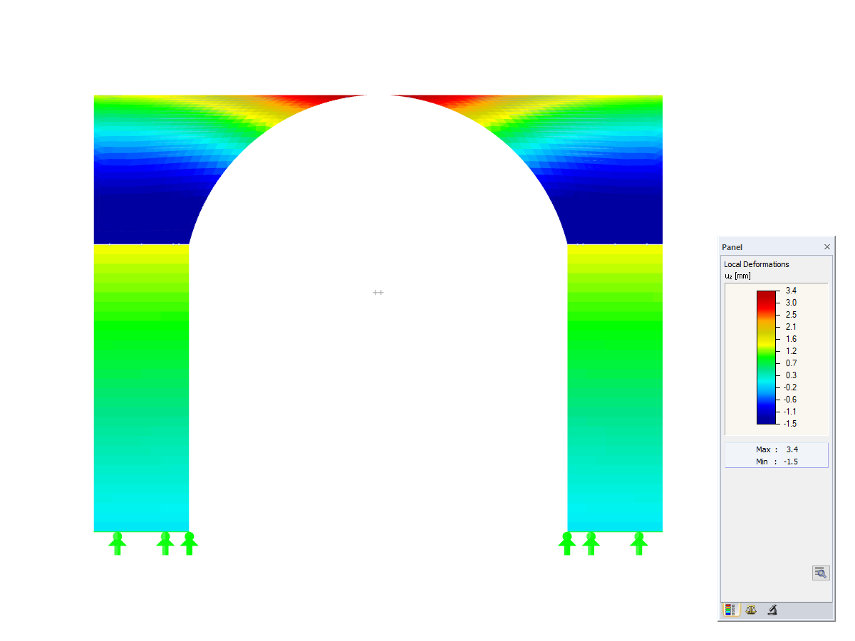Viewport: 855px width, 641px height.
Task: Click the 2.1 value on the scale
Action: point(791,327)
